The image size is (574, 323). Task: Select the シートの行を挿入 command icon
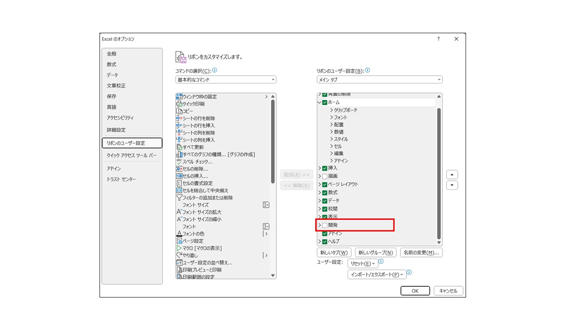[x=179, y=125]
